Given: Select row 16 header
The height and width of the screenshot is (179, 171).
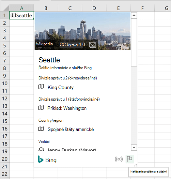Looking at the screenshot, I should point(5,129).
